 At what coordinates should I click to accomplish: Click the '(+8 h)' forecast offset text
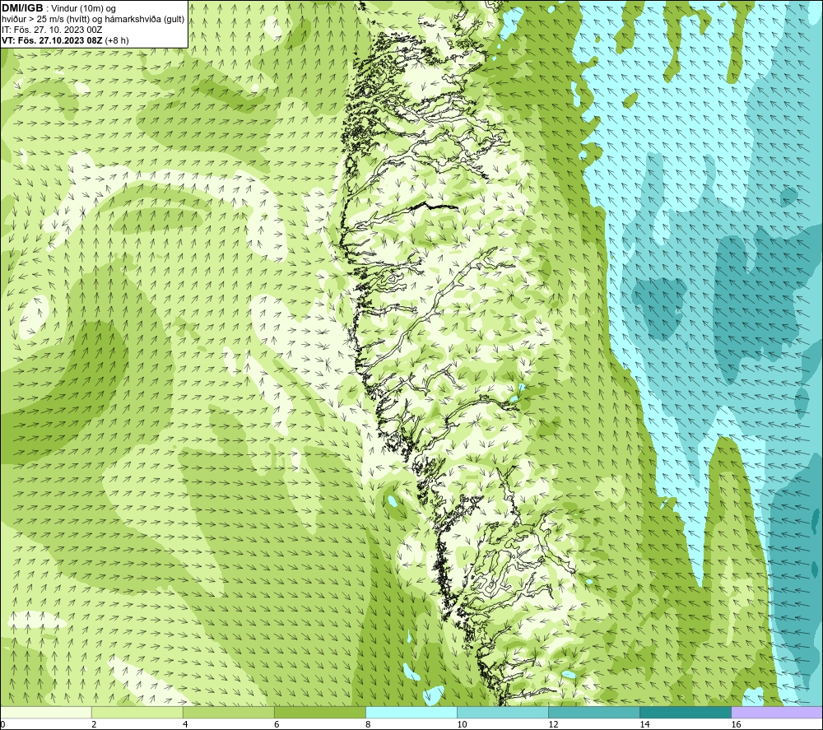pos(117,40)
